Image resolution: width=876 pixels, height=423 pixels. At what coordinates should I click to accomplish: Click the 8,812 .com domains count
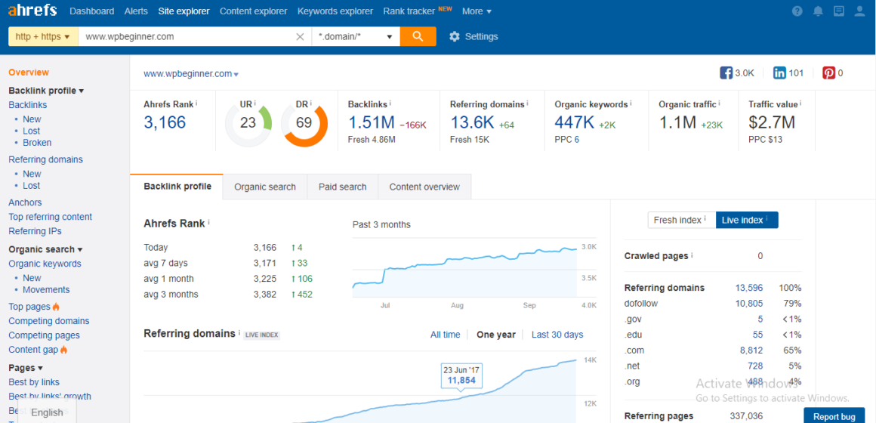[x=751, y=350]
